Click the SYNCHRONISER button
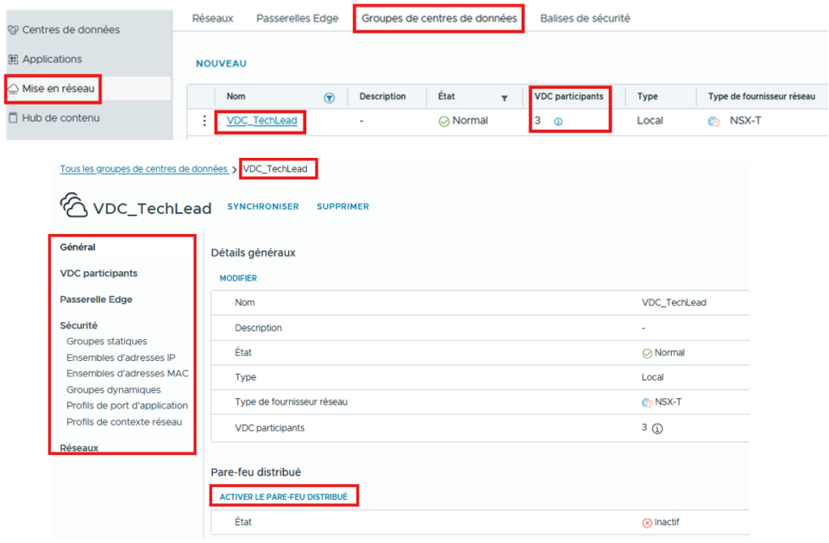The height and width of the screenshot is (543, 829). 262,206
